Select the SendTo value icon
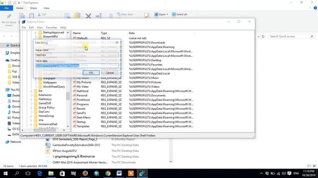 (75, 113)
